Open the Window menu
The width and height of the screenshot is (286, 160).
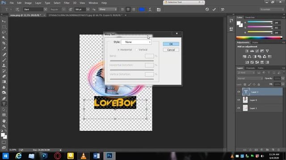pos(93,3)
